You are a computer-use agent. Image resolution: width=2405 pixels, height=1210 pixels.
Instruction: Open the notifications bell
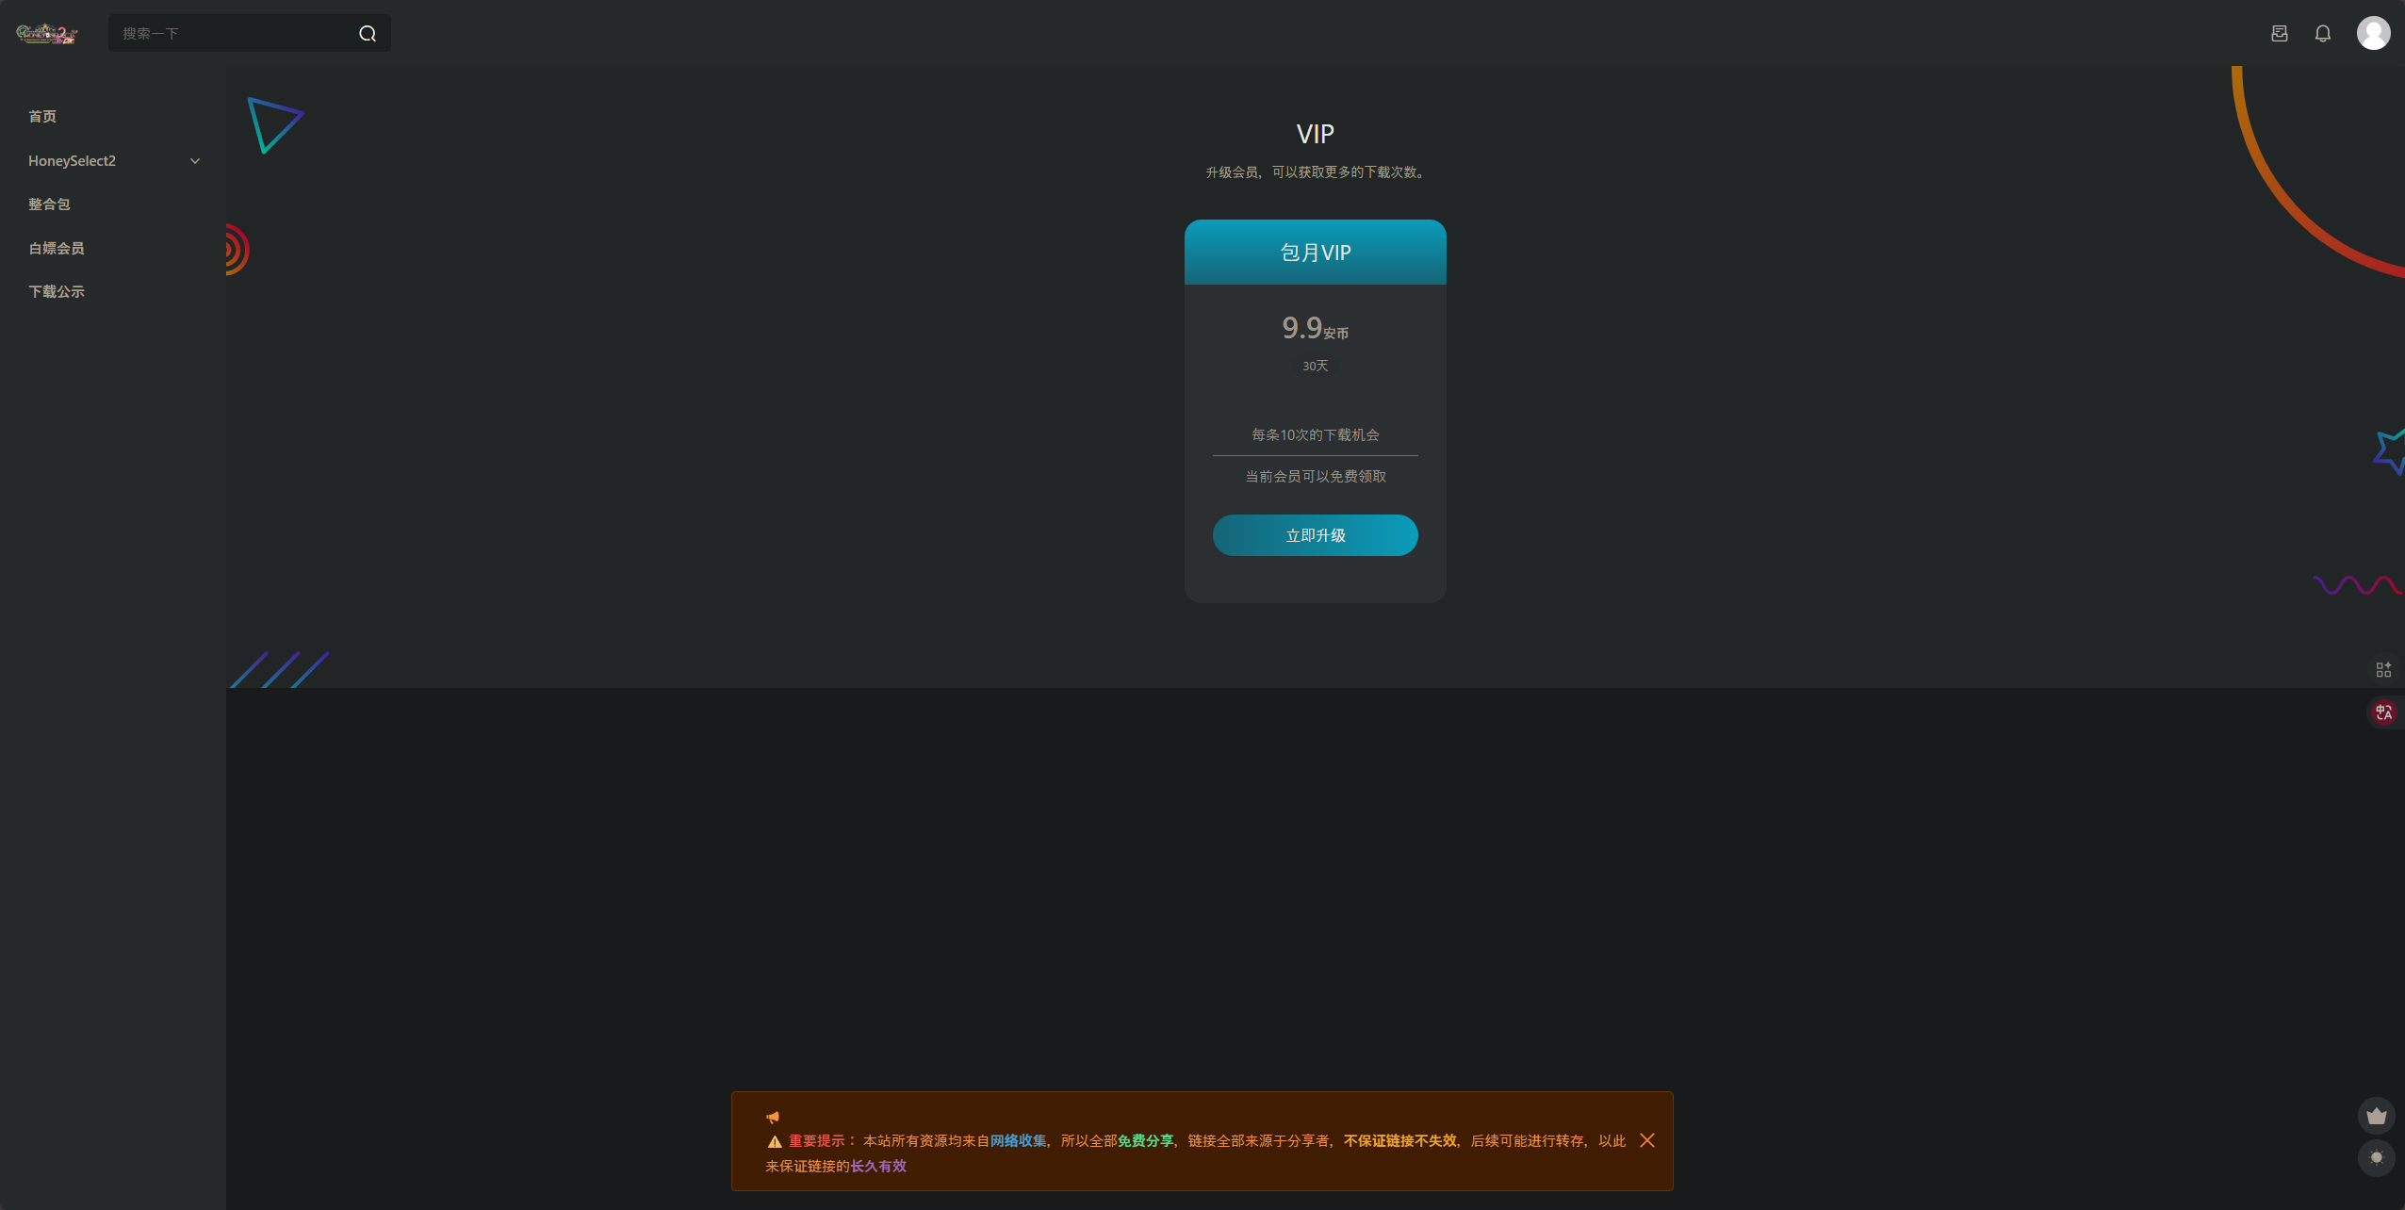[2323, 34]
